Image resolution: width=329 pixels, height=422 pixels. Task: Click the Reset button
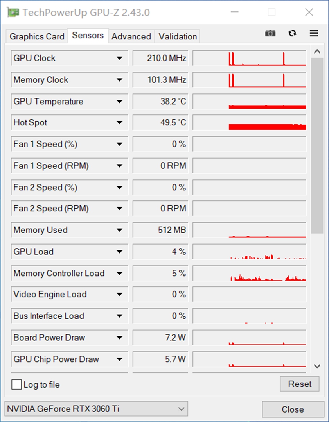[x=300, y=384]
